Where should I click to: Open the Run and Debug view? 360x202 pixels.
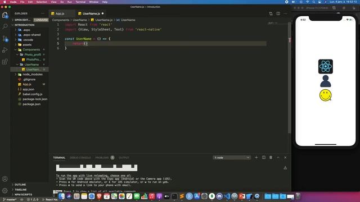click(x=5, y=50)
